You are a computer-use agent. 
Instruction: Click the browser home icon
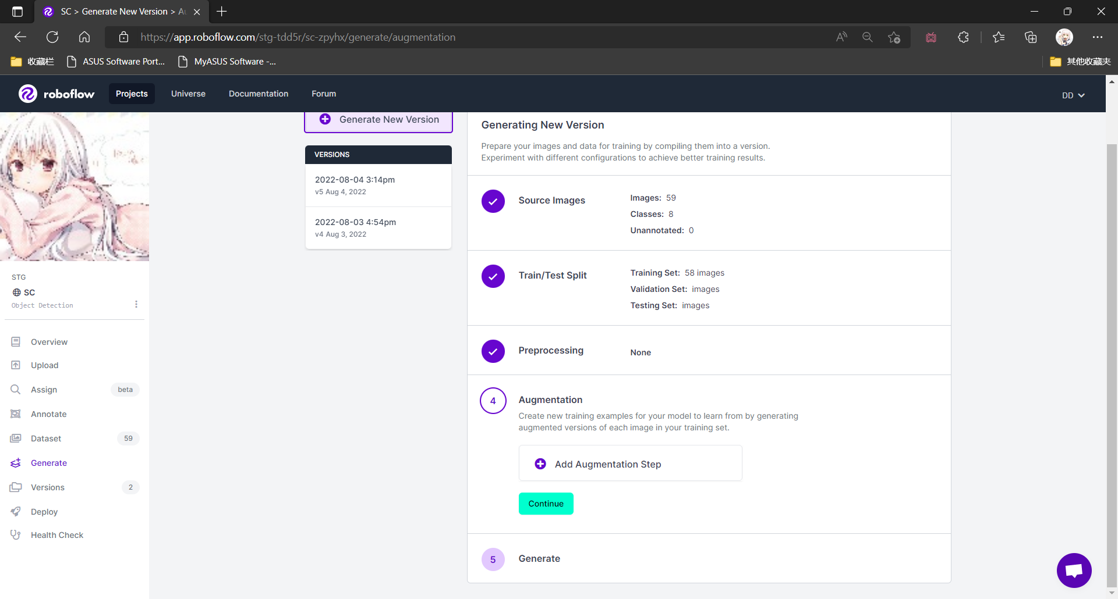coord(84,37)
